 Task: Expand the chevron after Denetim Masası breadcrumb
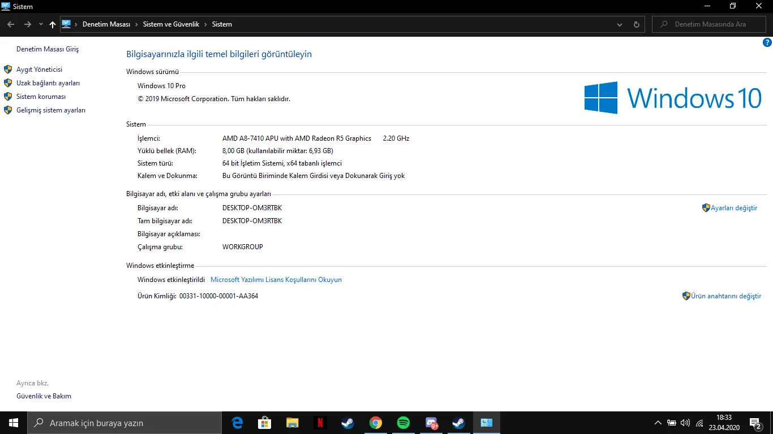[136, 24]
